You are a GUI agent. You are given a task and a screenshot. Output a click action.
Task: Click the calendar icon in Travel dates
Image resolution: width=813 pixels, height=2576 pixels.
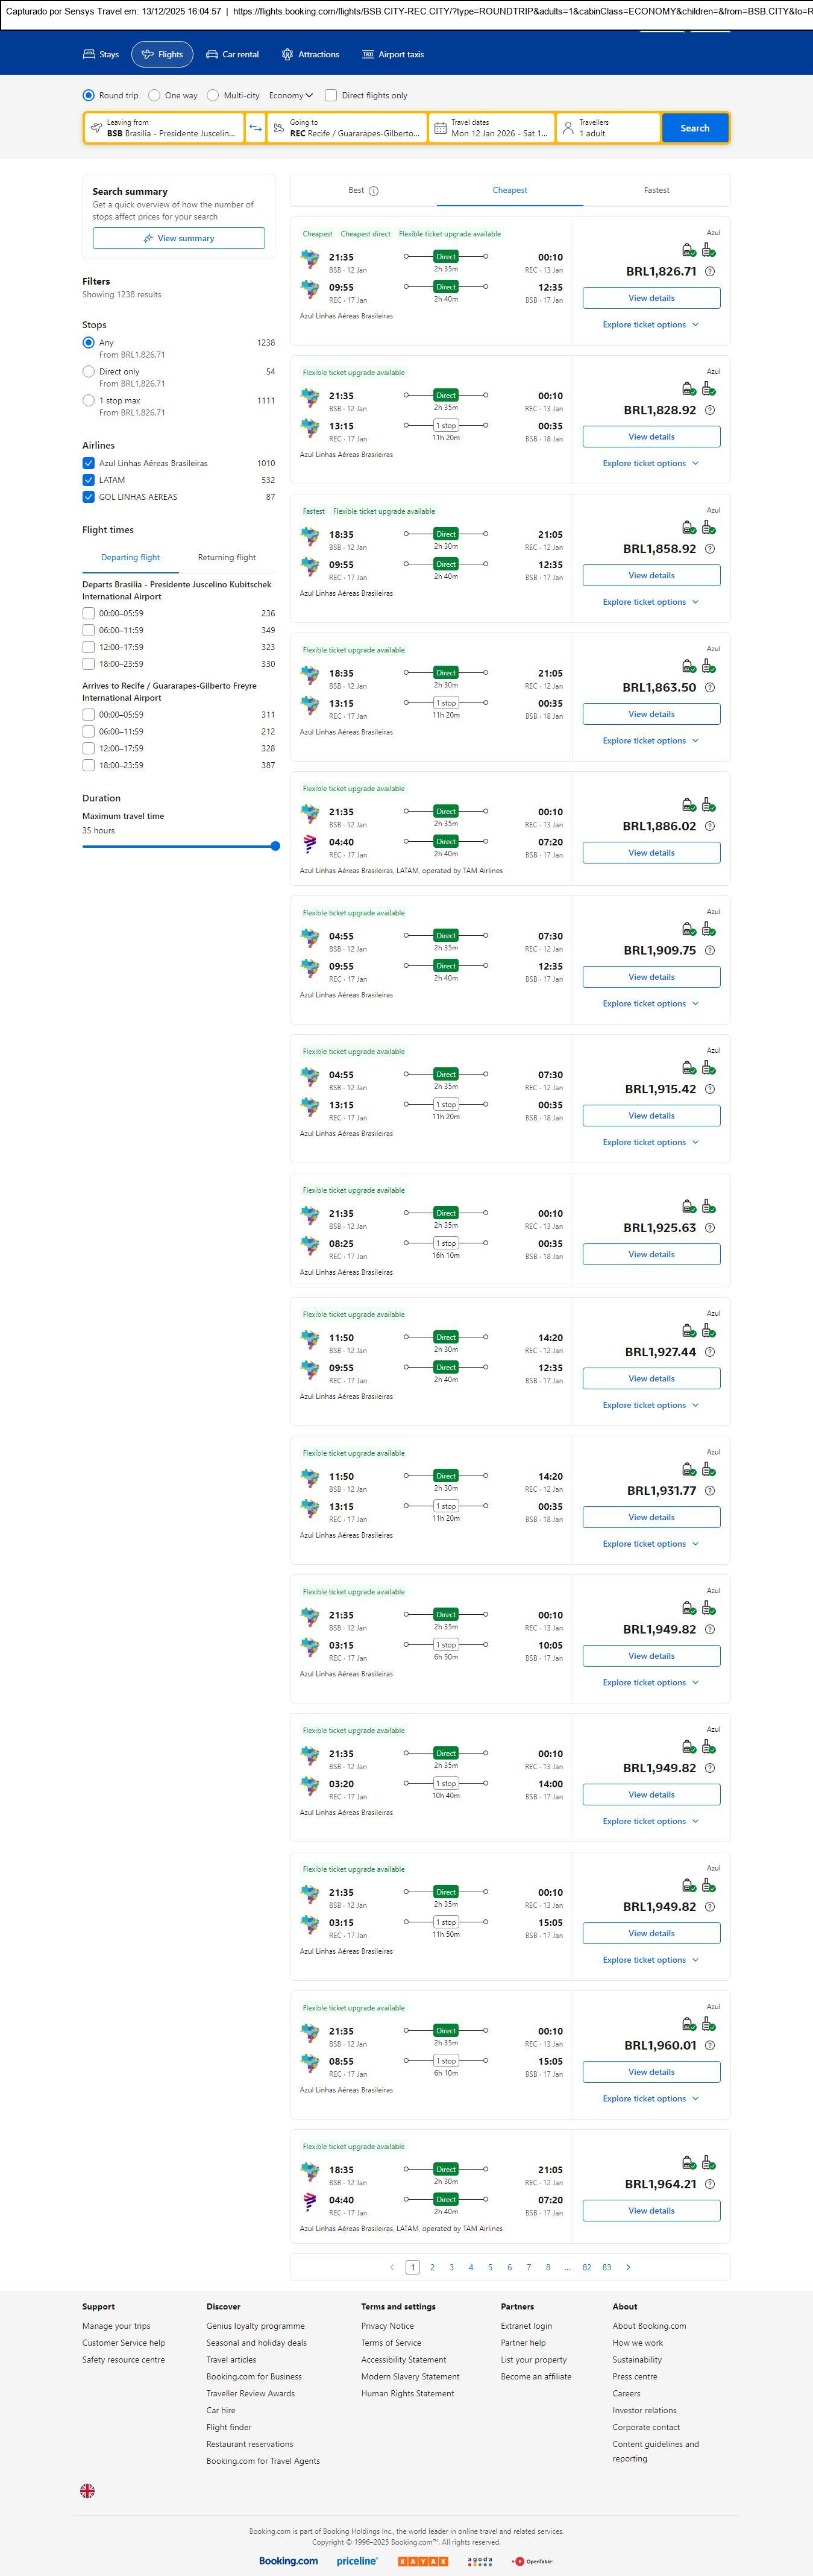click(x=440, y=128)
